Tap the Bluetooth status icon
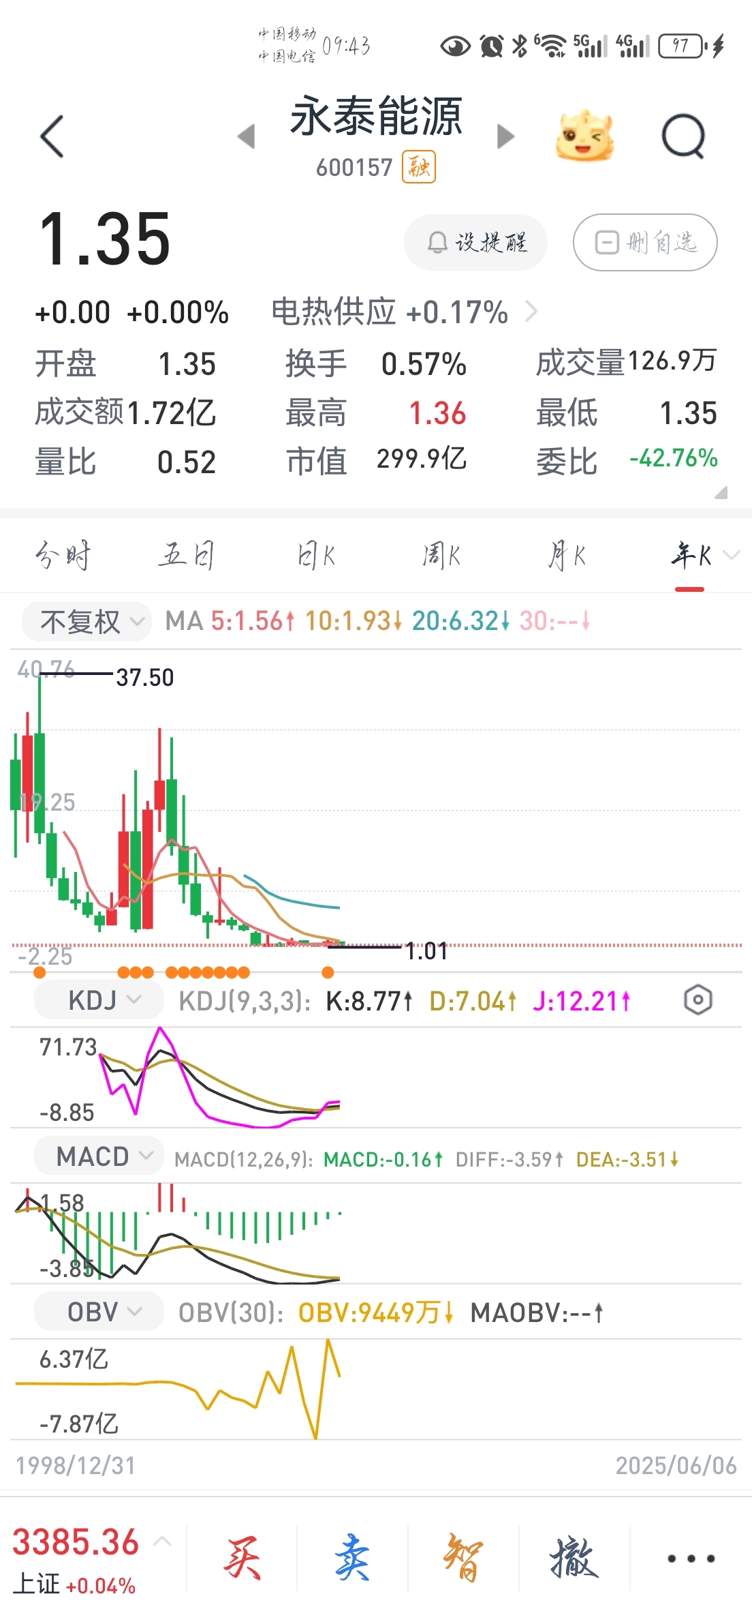 520,46
